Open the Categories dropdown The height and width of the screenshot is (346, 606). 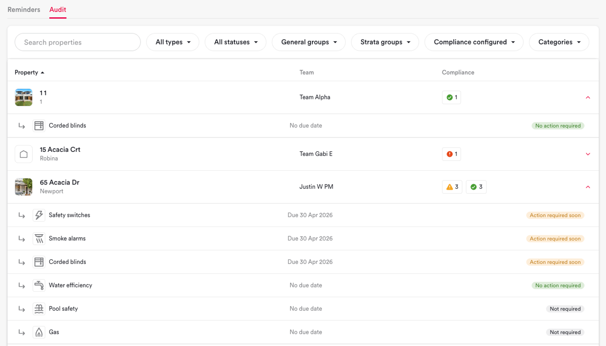pos(559,42)
